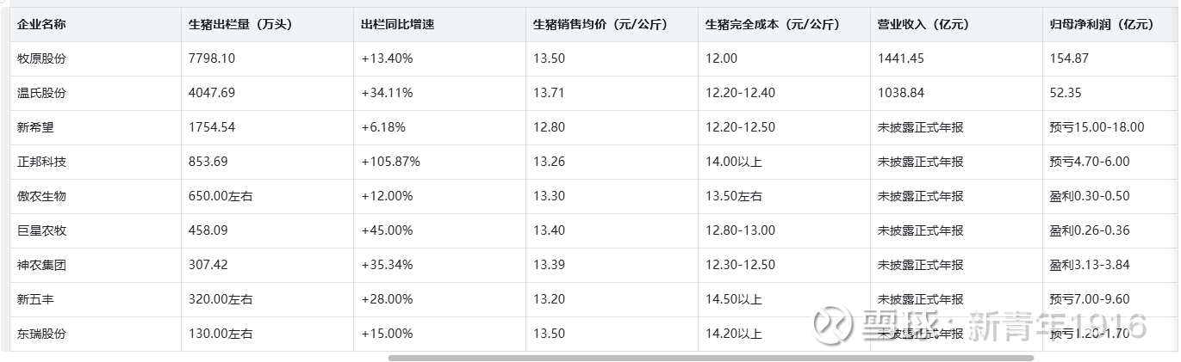Click the 傲农生物 company name cell
Viewport: 1181px width, 362px height.
click(41, 196)
